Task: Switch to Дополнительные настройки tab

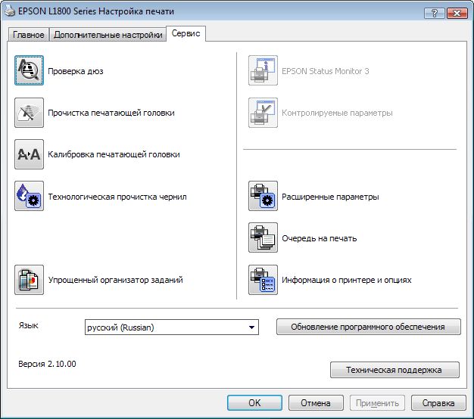Action: click(108, 35)
